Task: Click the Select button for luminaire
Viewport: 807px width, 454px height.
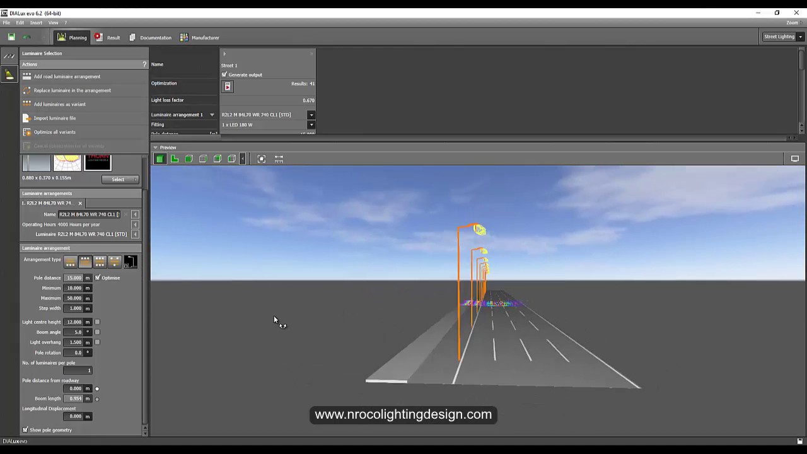Action: [120, 179]
